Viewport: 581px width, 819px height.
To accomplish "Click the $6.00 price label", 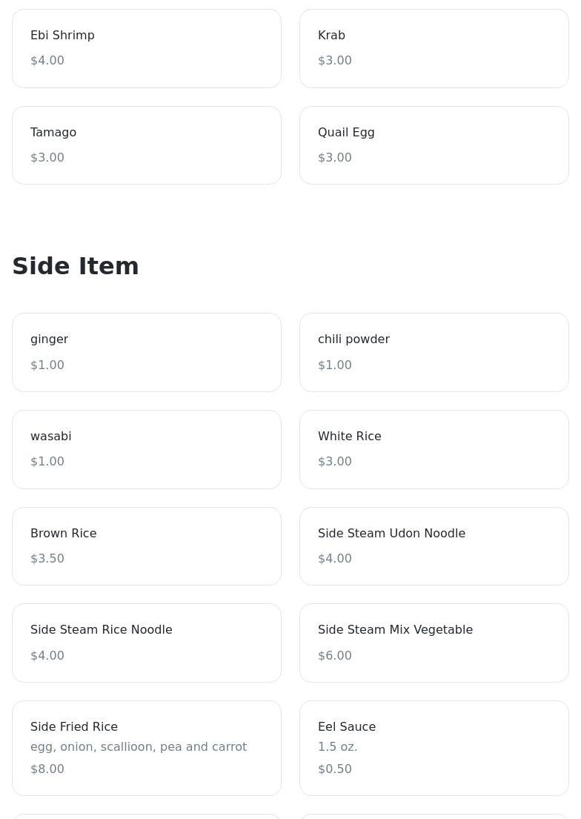I will tap(335, 655).
